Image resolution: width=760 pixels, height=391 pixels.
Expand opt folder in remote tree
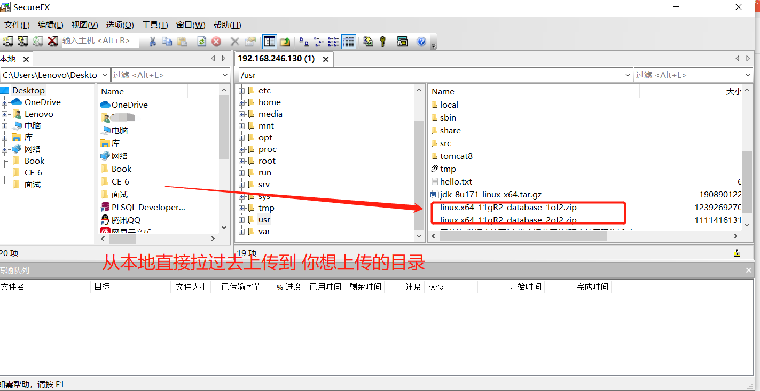tap(241, 138)
